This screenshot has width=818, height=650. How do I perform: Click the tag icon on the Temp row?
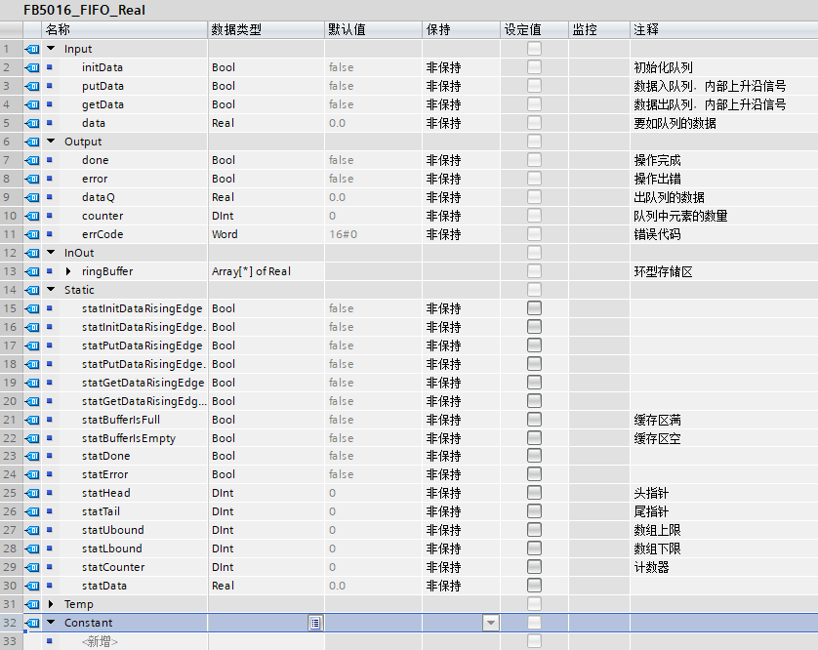coord(32,604)
